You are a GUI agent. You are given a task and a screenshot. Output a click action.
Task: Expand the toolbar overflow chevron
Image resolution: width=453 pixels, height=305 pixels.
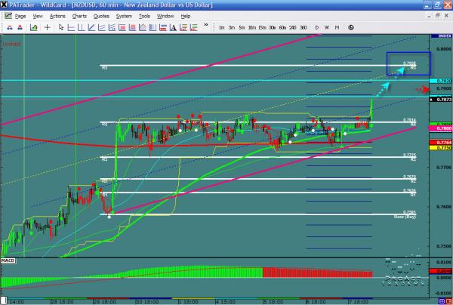206,28
